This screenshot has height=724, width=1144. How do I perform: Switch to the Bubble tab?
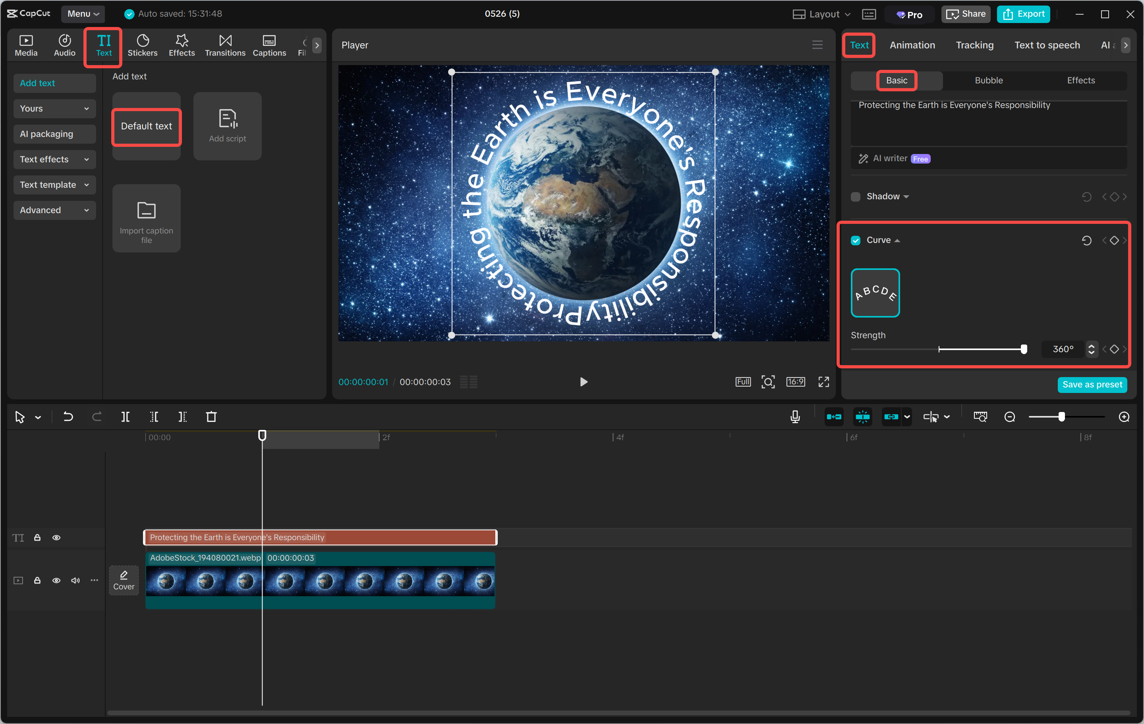pyautogui.click(x=988, y=80)
